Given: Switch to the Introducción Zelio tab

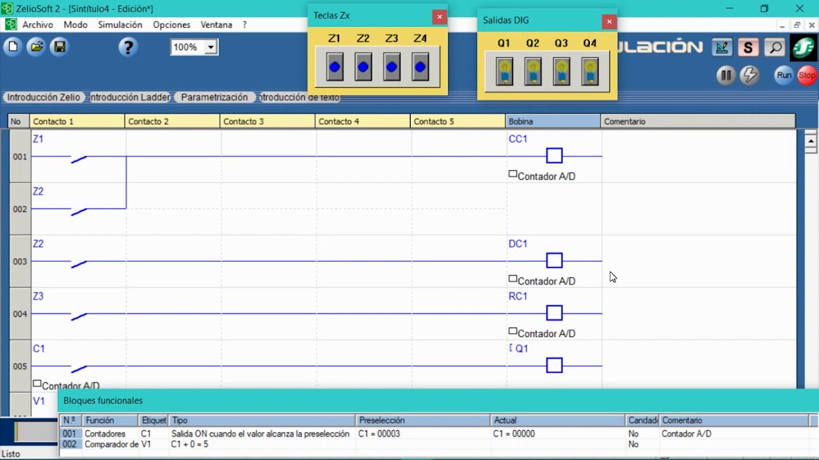Looking at the screenshot, I should (x=44, y=98).
